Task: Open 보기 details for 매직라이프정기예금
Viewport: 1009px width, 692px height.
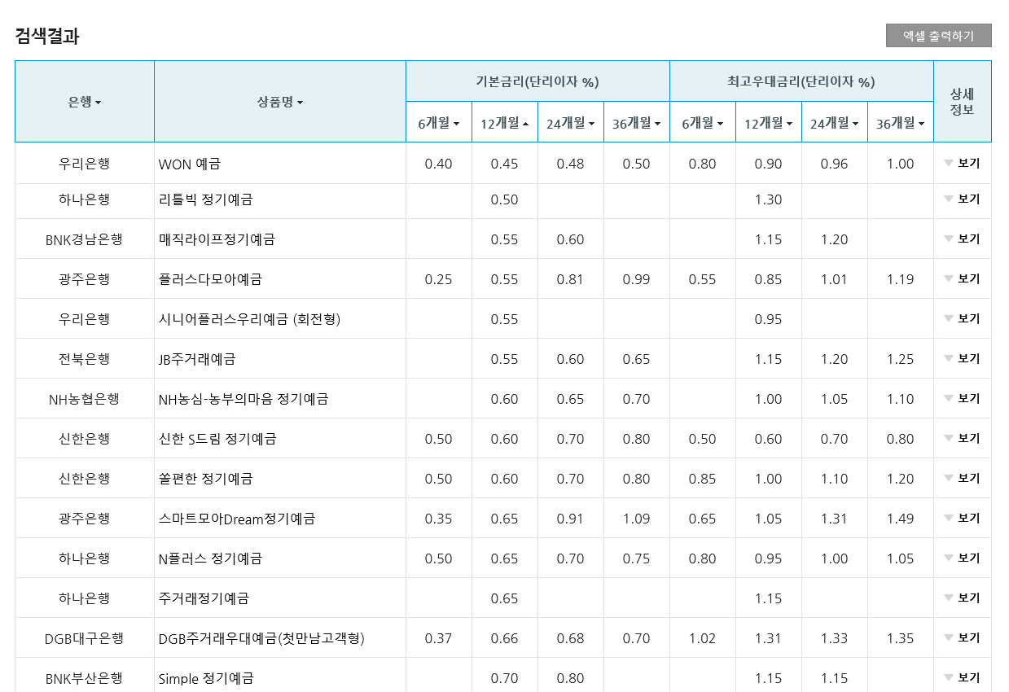Action: pos(962,239)
